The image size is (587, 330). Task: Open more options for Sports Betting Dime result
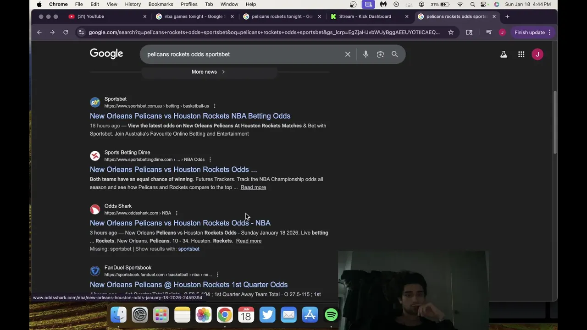coord(210,159)
